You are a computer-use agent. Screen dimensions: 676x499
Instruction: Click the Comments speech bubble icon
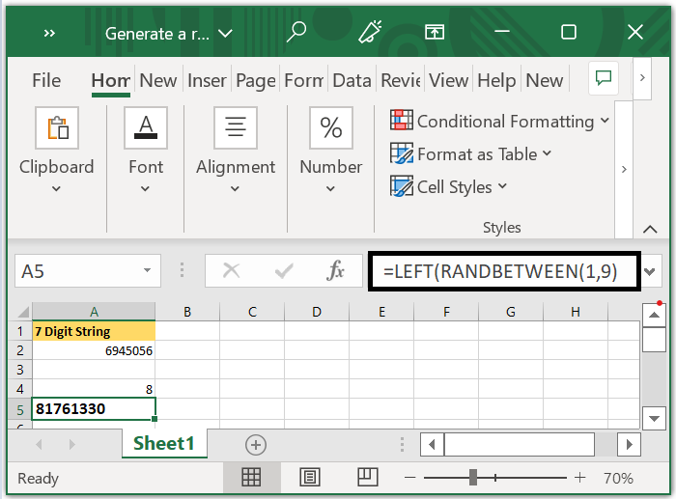click(605, 79)
